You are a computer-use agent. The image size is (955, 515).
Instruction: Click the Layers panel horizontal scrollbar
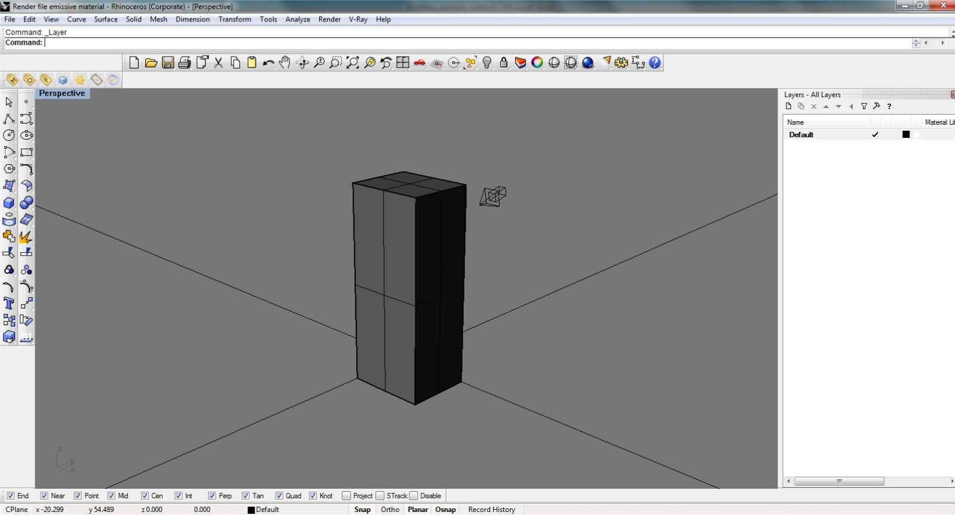point(839,481)
